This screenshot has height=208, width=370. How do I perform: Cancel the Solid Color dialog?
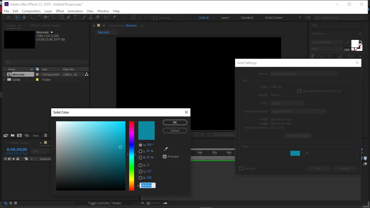click(x=175, y=131)
